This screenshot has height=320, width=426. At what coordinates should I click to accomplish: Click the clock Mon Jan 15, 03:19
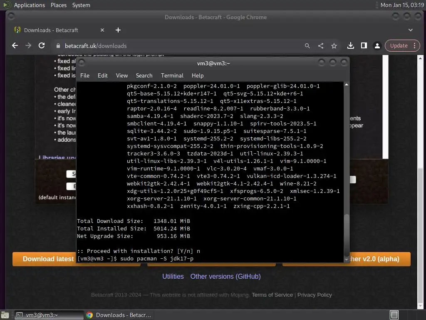(402, 5)
